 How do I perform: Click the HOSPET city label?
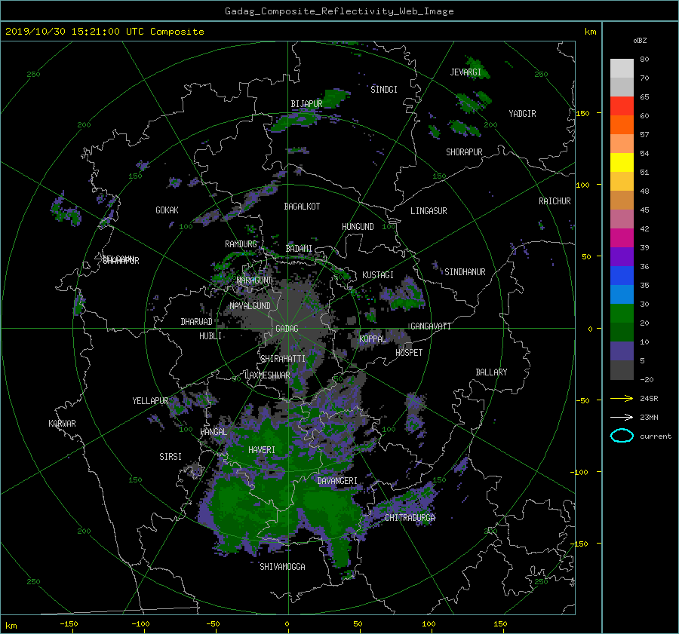tap(409, 353)
